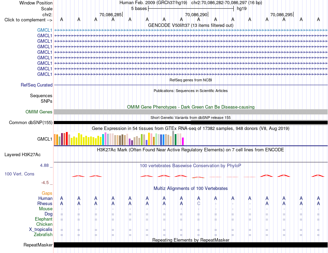The image size is (328, 253).
Task: Click the Layered H3K27Ac label
Action: pos(22,155)
